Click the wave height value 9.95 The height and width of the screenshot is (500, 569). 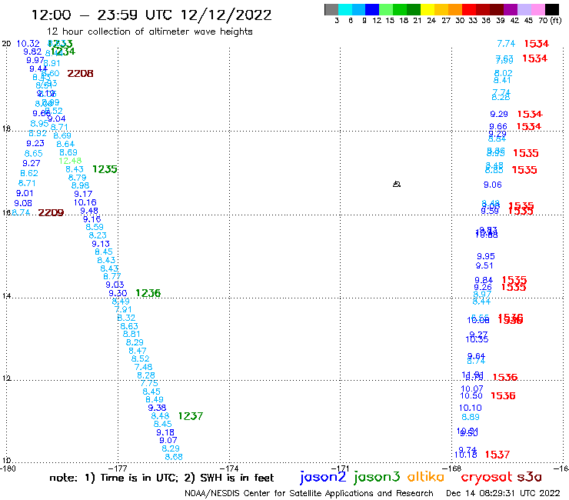tap(485, 256)
